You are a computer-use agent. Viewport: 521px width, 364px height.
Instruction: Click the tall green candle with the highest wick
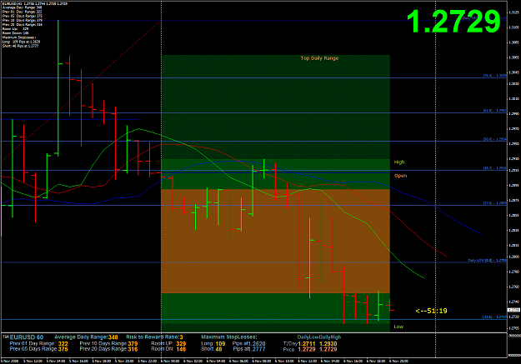(x=58, y=88)
